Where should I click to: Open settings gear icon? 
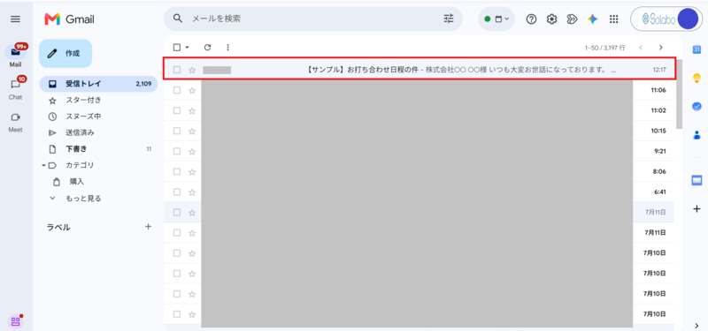click(551, 19)
